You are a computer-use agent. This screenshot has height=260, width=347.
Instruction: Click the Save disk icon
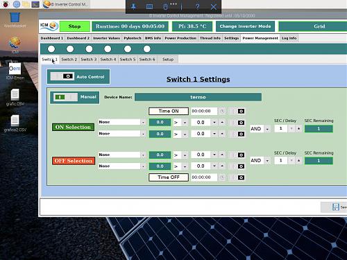[336, 207]
